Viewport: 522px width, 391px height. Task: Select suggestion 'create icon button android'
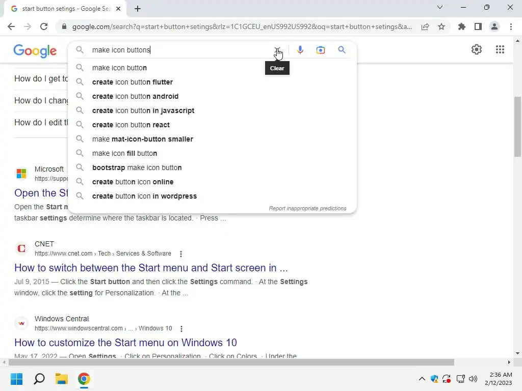coord(212,96)
